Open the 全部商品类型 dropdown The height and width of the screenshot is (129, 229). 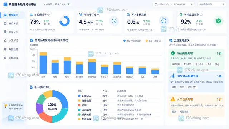211,4
